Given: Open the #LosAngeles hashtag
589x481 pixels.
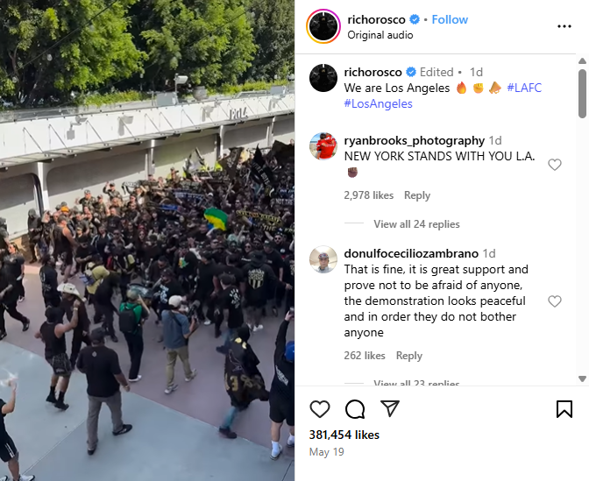Looking at the screenshot, I should pyautogui.click(x=379, y=103).
